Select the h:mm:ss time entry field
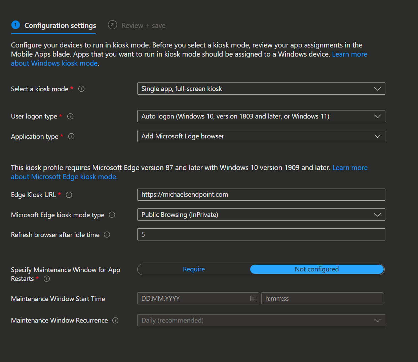 point(322,298)
